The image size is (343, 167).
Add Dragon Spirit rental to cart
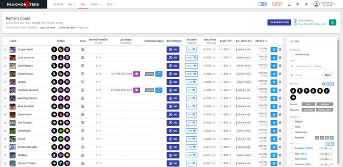pyautogui.click(x=274, y=49)
